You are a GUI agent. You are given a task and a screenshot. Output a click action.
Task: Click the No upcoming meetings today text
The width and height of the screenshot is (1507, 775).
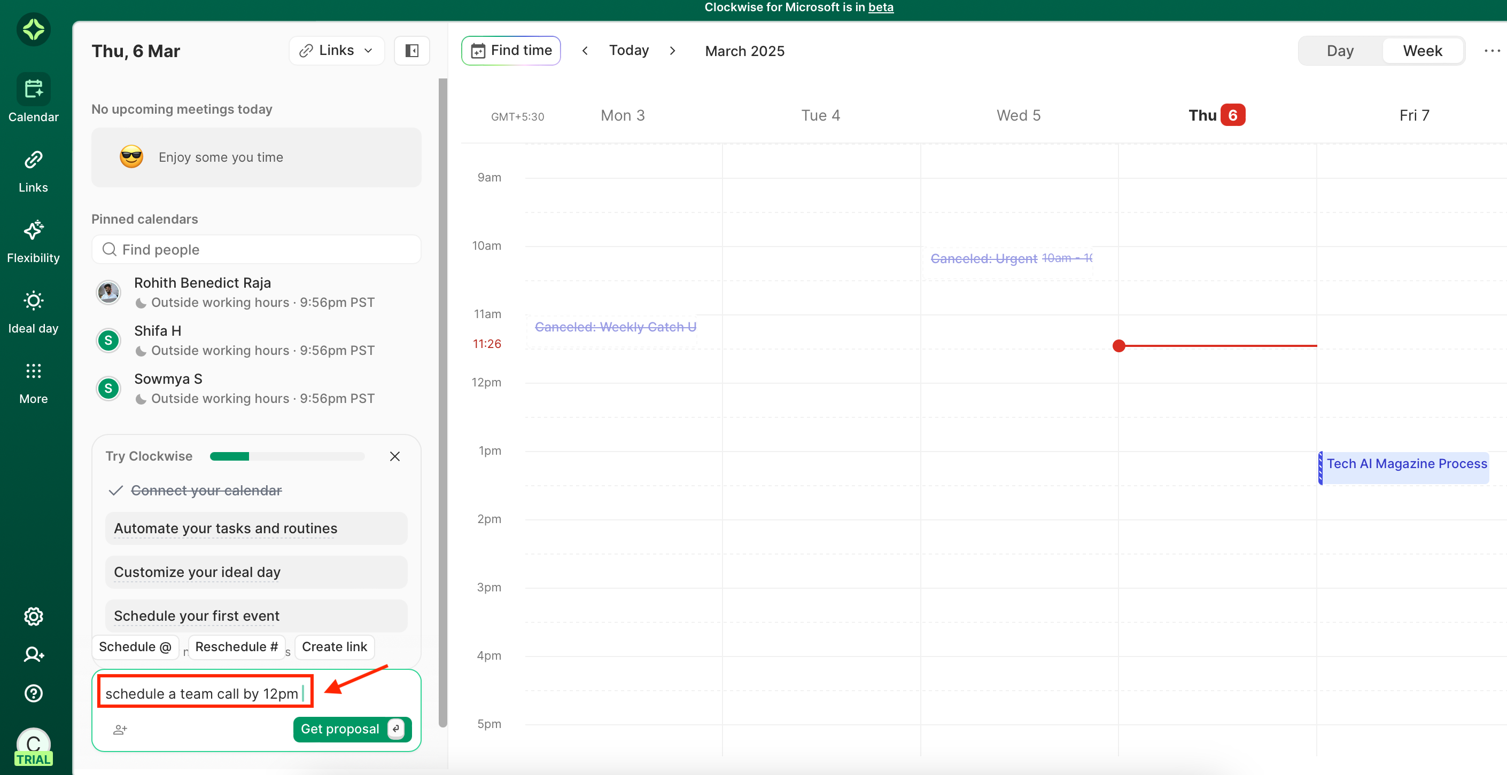182,109
